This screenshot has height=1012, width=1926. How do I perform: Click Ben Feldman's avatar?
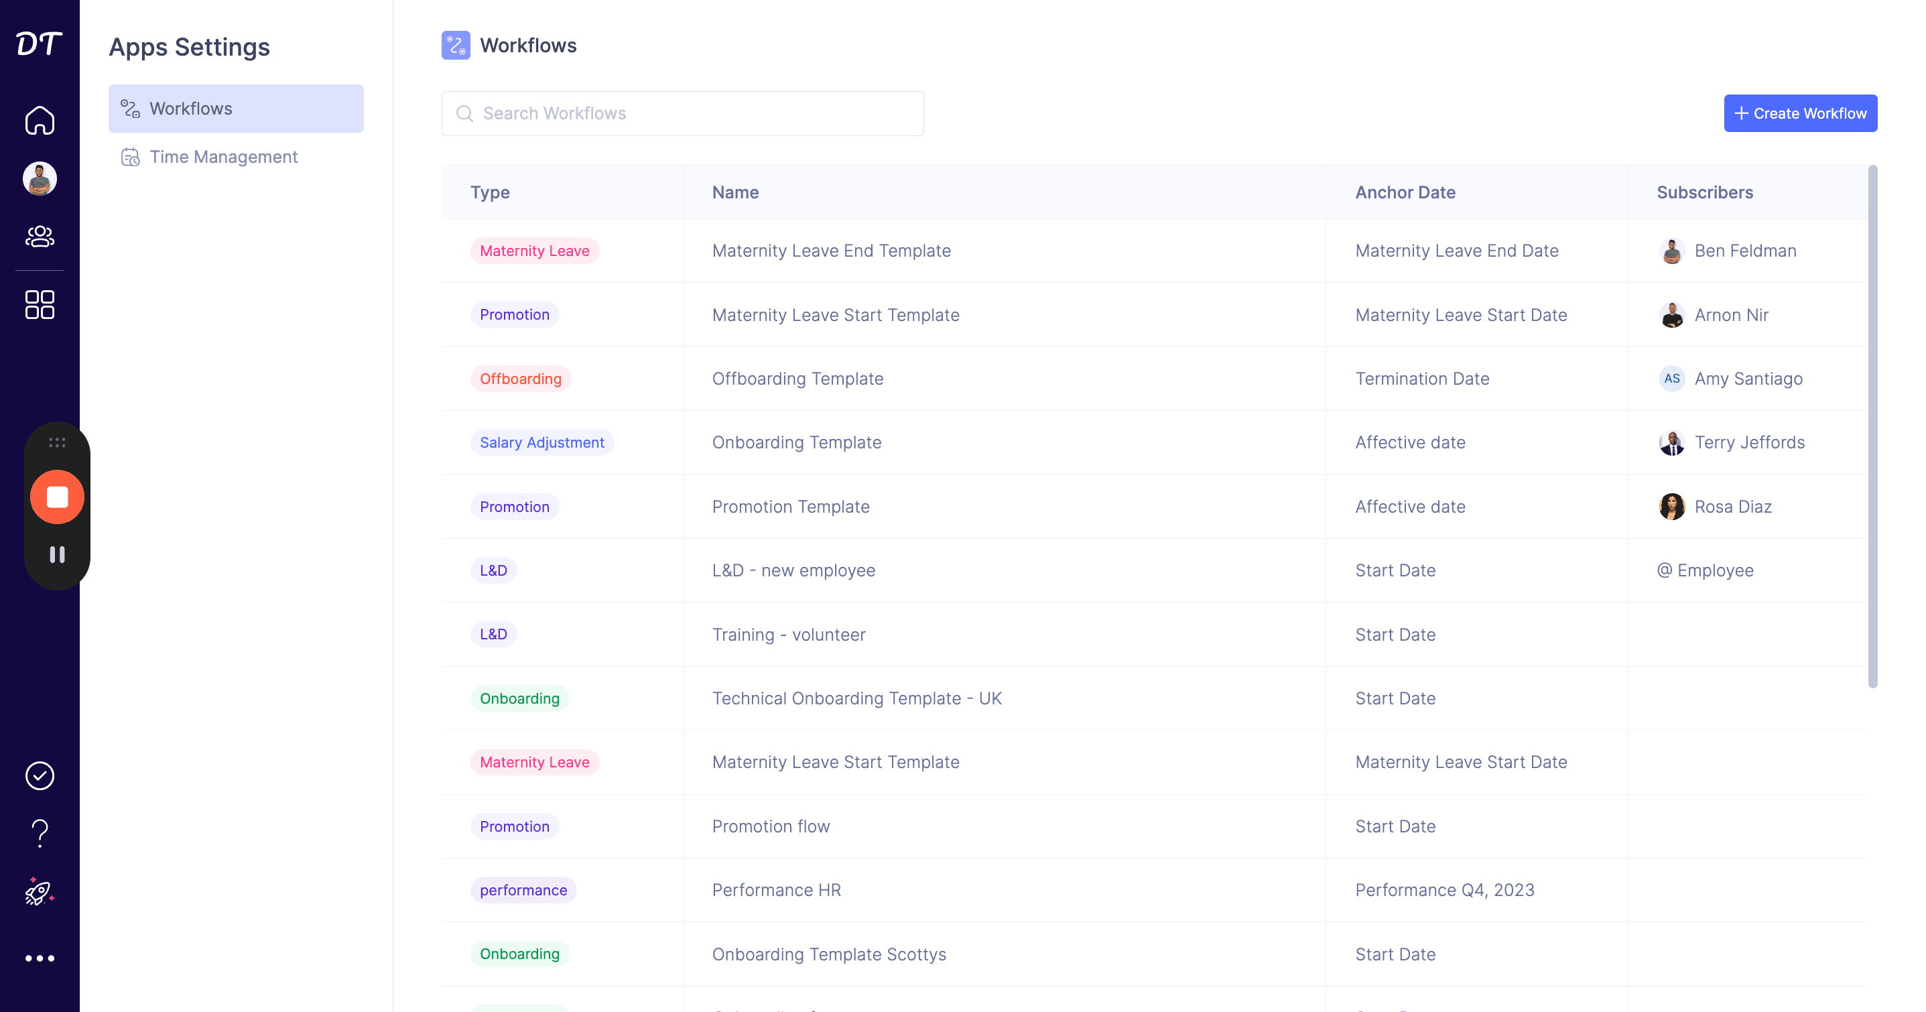1672,251
